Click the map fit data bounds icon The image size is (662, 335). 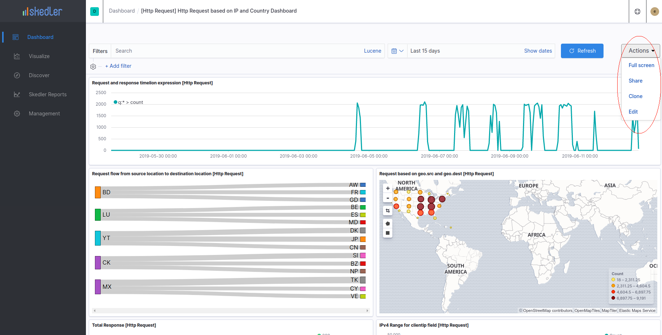[388, 211]
